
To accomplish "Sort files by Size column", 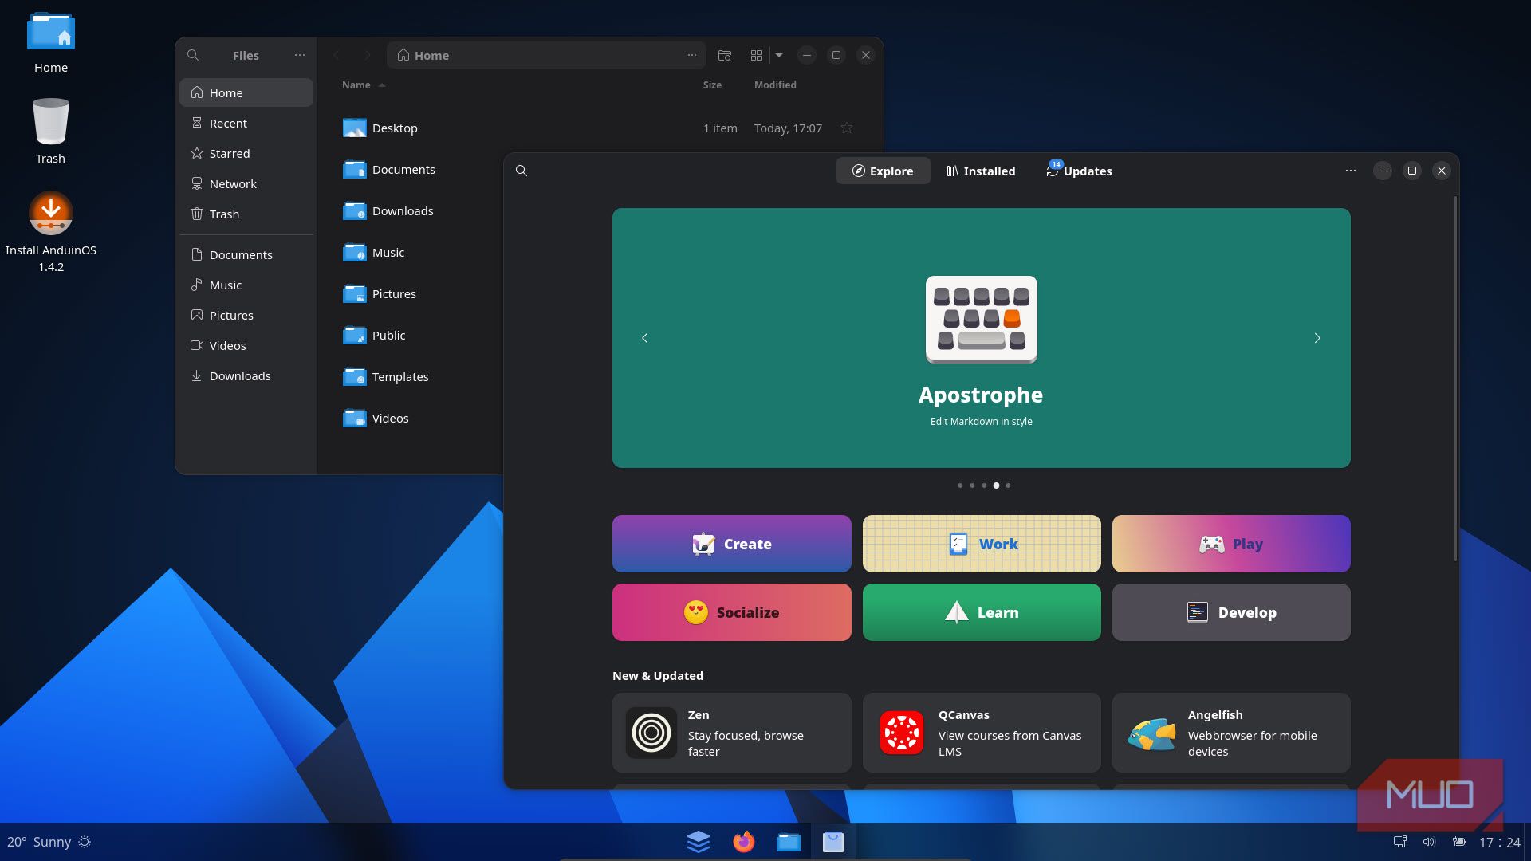I will pyautogui.click(x=712, y=85).
